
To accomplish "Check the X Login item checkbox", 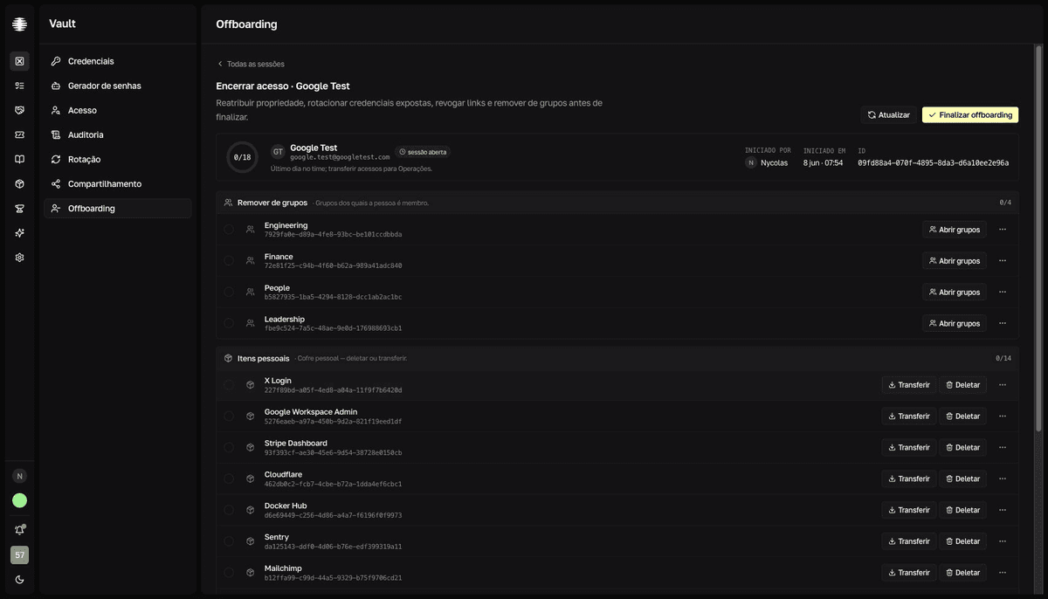I will tap(229, 385).
